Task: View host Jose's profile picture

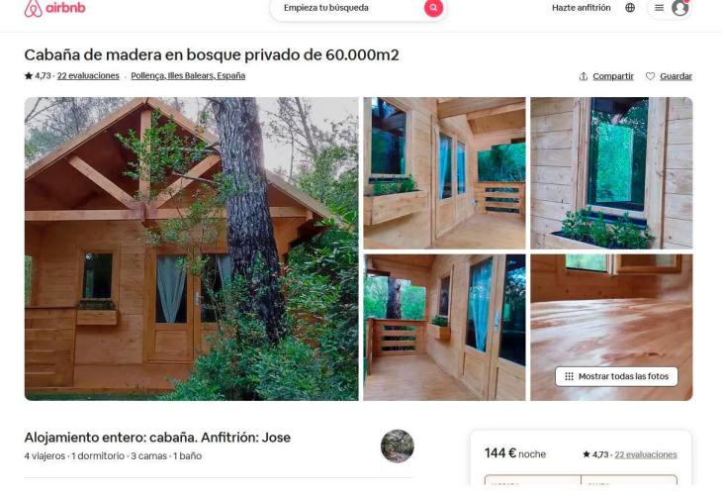Action: coord(397,446)
